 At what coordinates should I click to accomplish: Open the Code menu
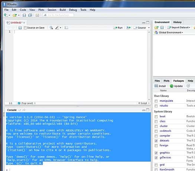(23, 10)
